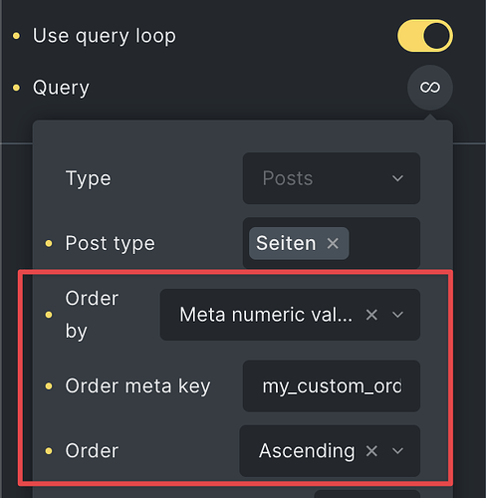This screenshot has height=498, width=486.
Task: Click the yellow dot beside Post type
Action: point(49,243)
